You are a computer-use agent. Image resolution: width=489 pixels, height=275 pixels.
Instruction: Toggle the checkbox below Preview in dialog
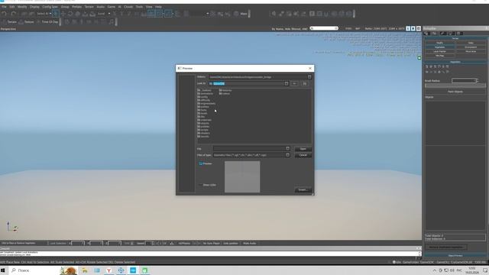(x=201, y=185)
